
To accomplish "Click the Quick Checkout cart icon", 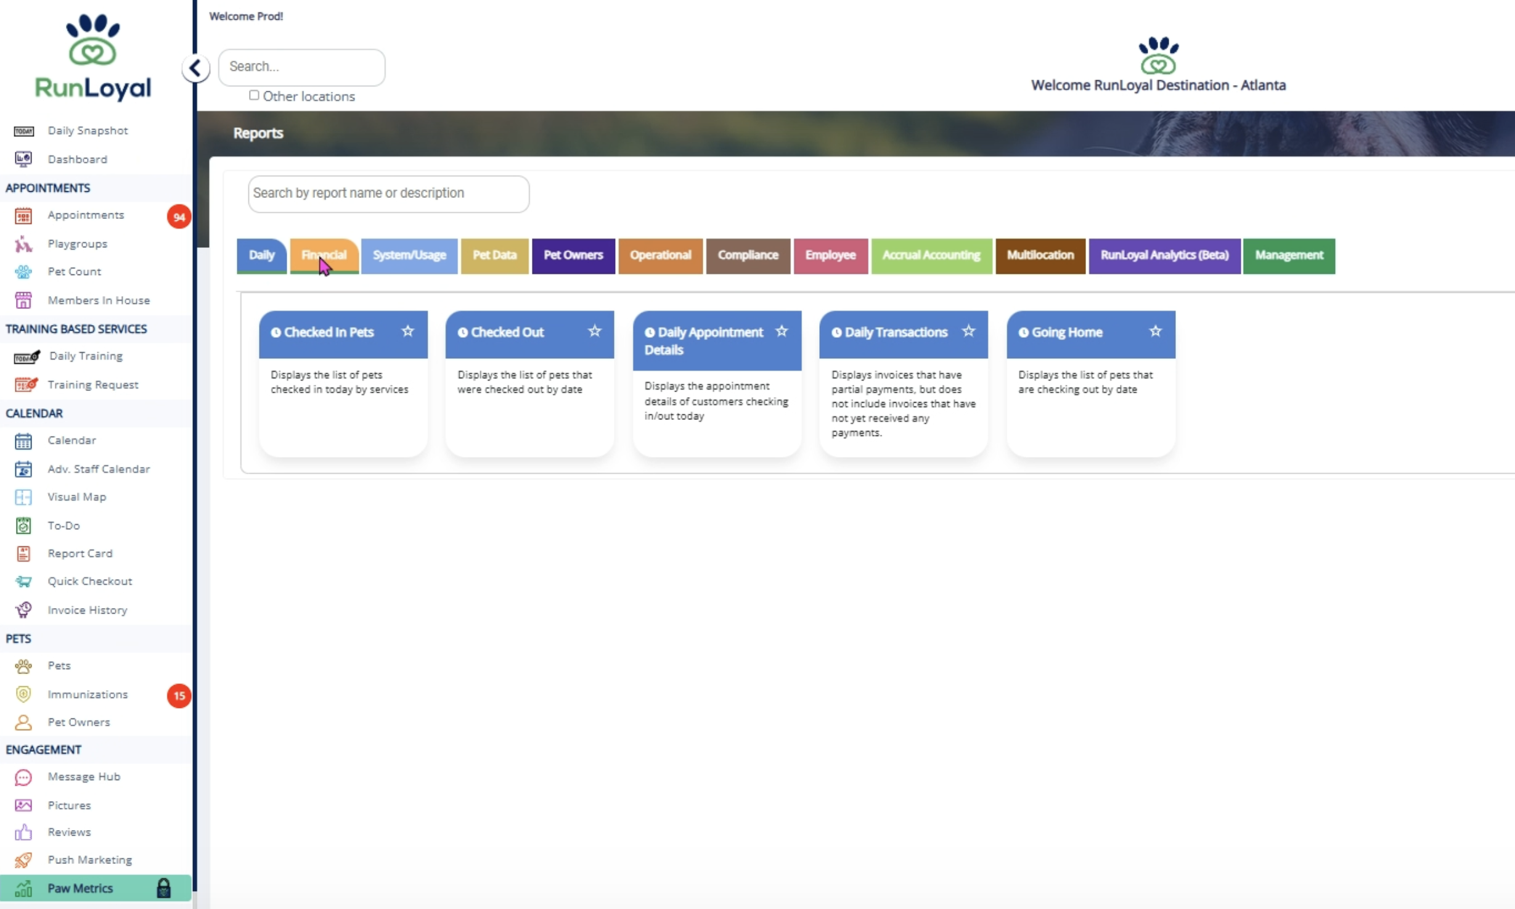I will pyautogui.click(x=23, y=582).
